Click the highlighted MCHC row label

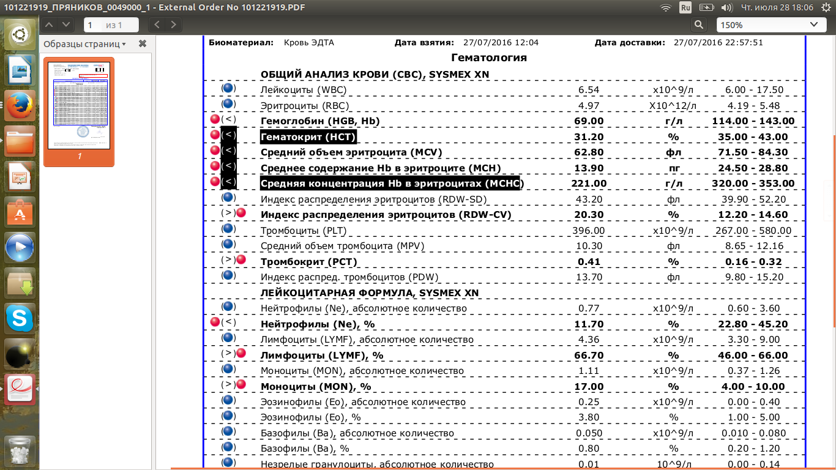pyautogui.click(x=392, y=184)
